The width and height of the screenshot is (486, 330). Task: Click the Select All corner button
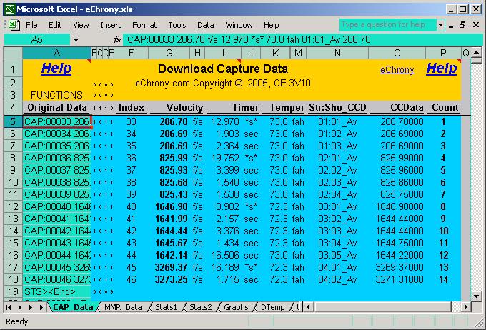click(x=14, y=54)
